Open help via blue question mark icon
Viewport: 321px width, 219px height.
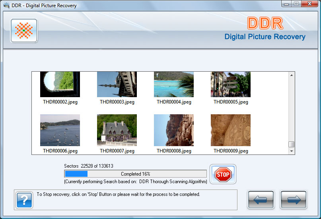click(24, 200)
